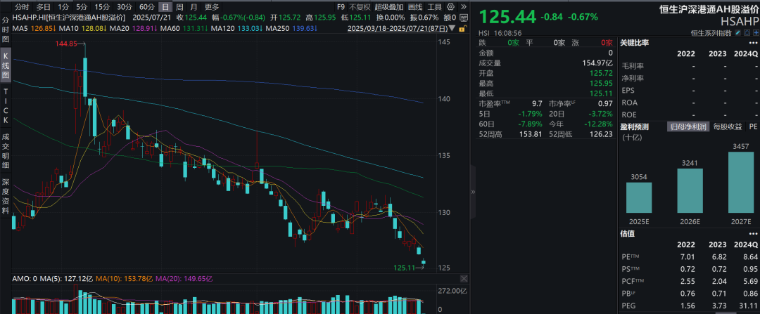Select the 月 monthly interval

(x=194, y=7)
